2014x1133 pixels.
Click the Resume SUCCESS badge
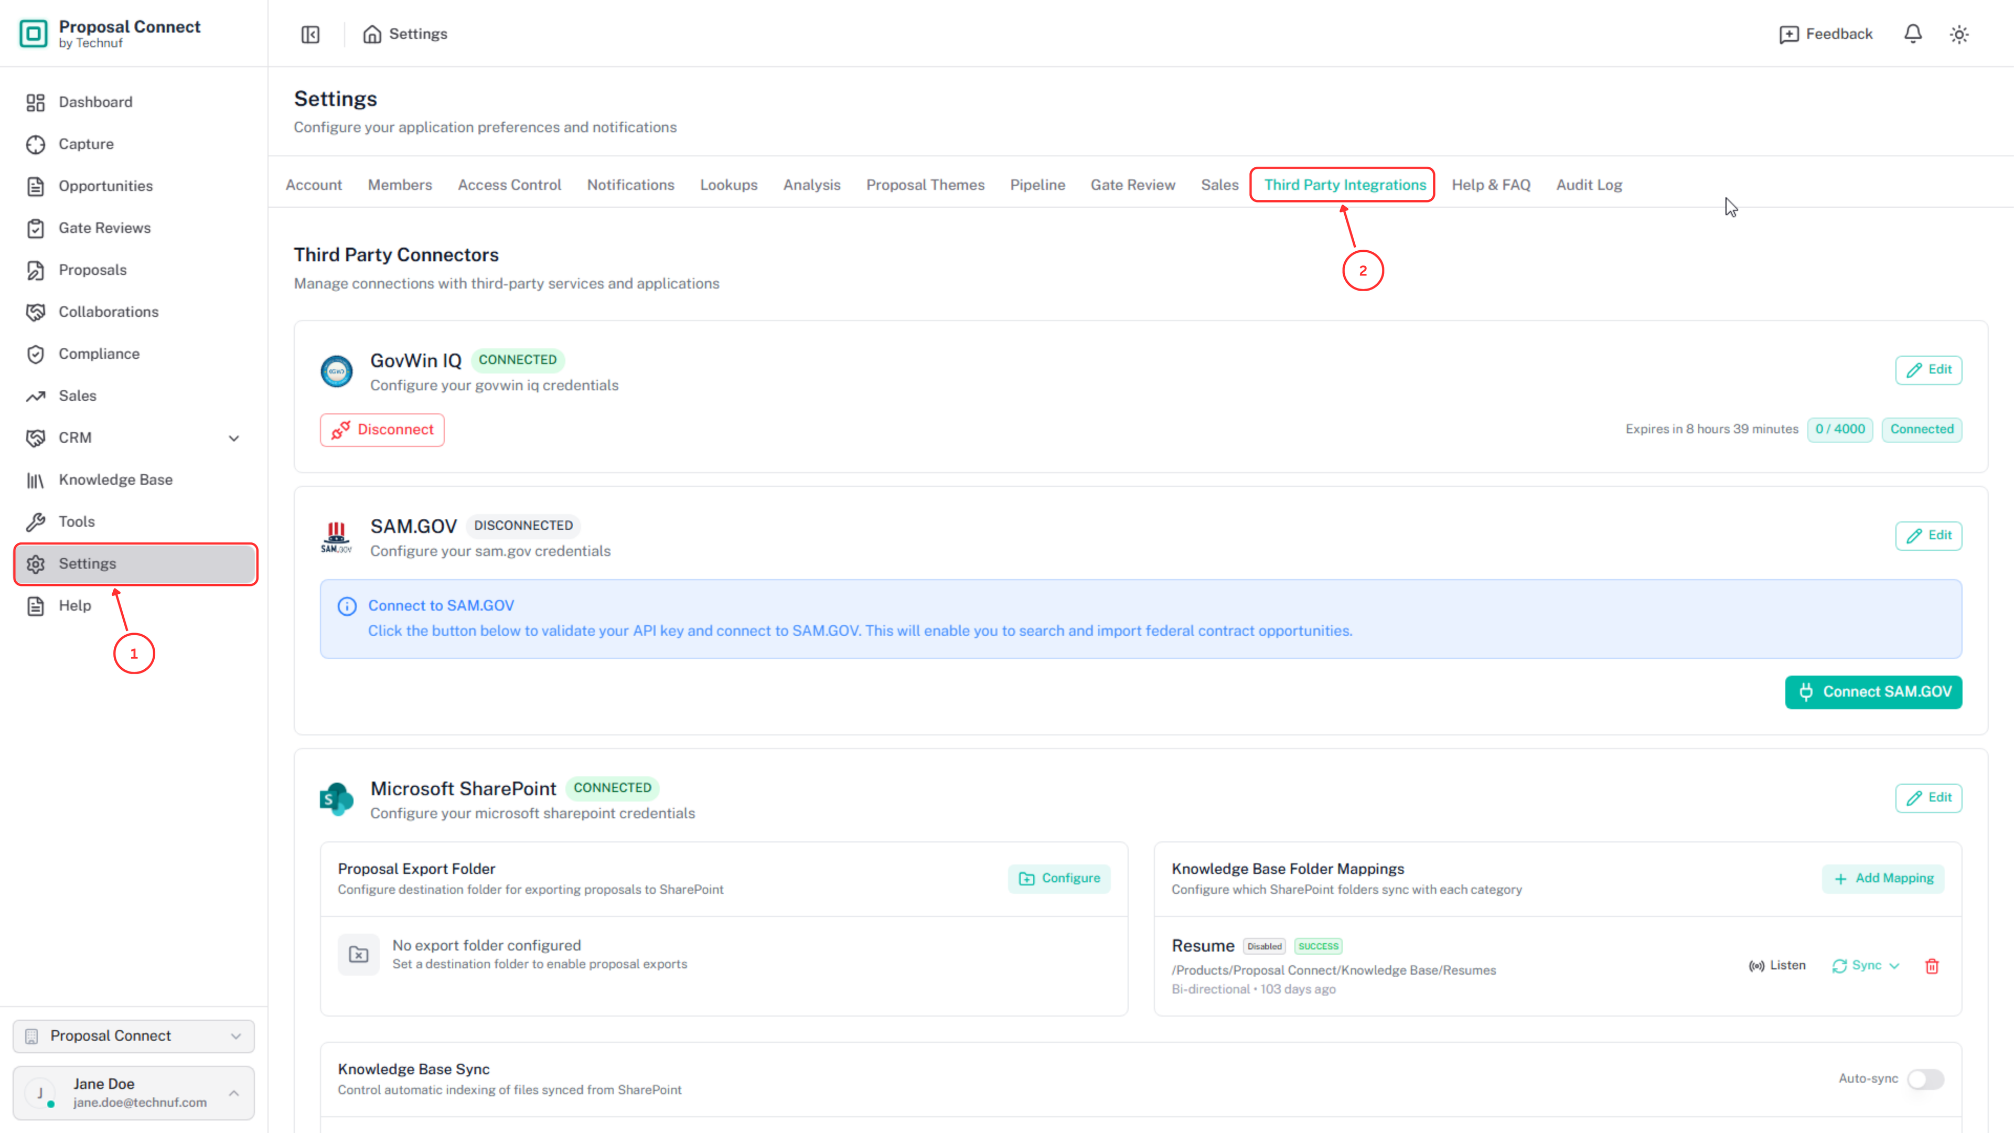(x=1318, y=947)
